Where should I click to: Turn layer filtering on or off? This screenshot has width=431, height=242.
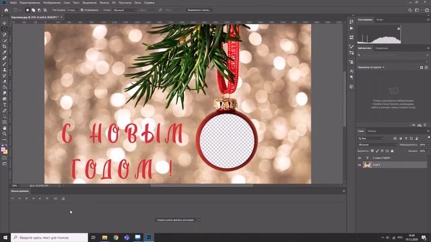(x=429, y=138)
